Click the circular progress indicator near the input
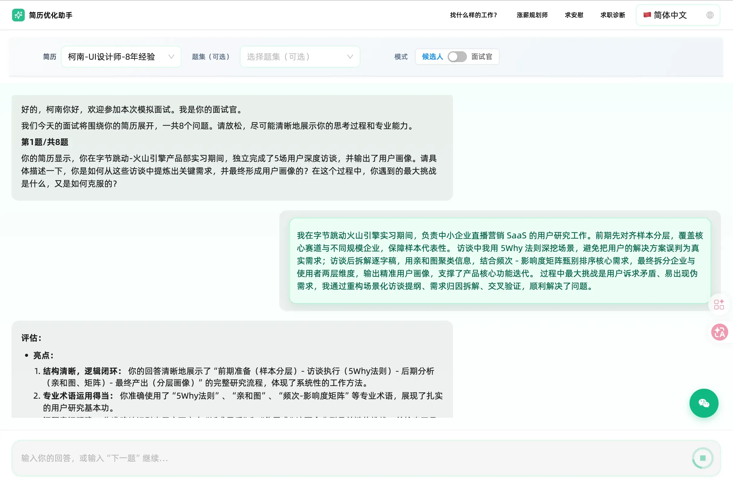The height and width of the screenshot is (490, 733). tap(702, 458)
